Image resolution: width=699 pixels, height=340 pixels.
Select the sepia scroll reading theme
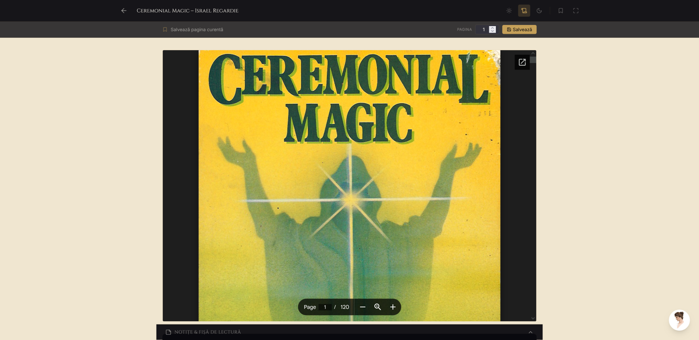click(x=524, y=10)
